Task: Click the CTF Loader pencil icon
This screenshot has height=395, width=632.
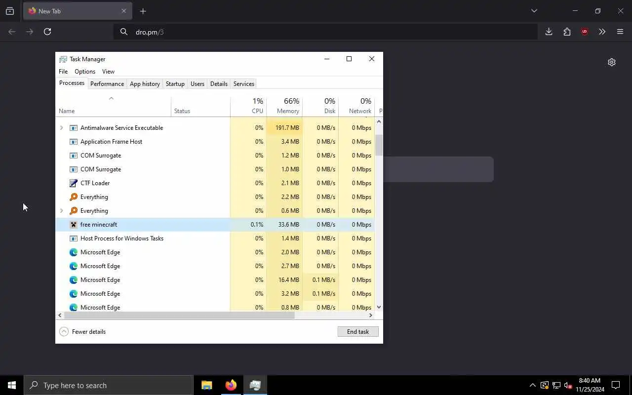Action: [x=74, y=183]
